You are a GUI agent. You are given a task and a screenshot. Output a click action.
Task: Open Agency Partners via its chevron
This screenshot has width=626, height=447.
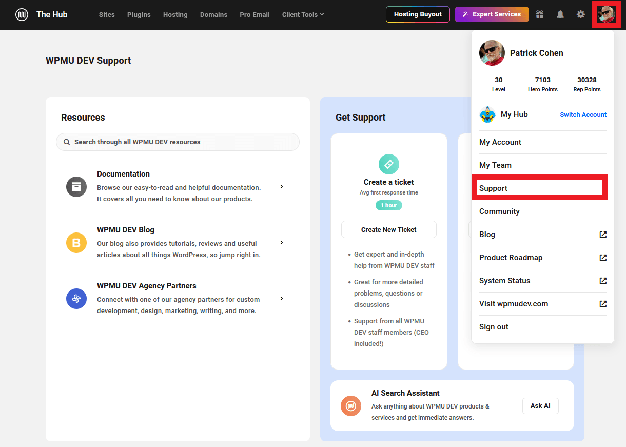[x=282, y=298]
